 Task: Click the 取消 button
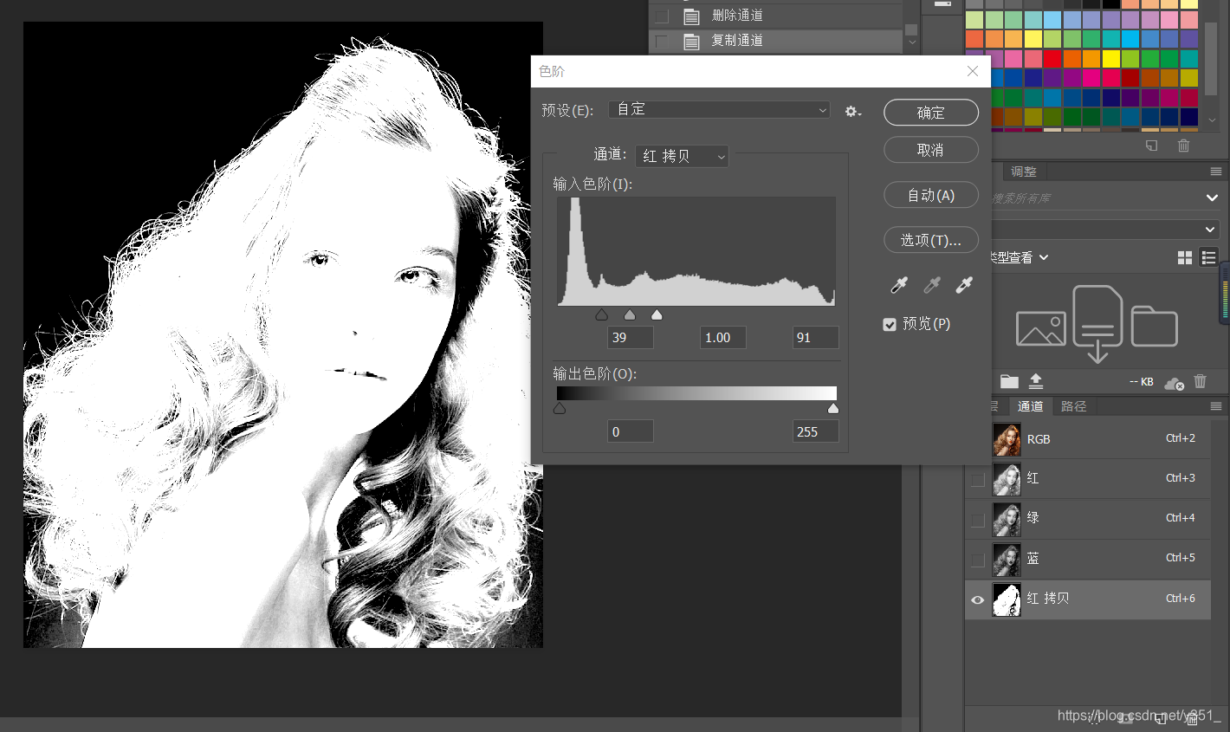click(931, 150)
